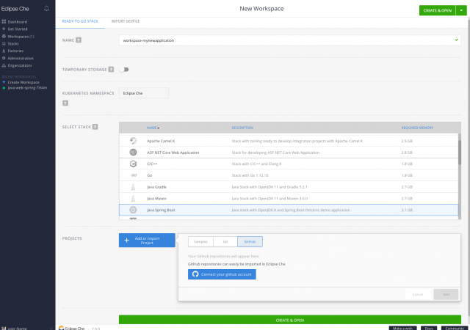
Task: Click the bottom green Create & Open button
Action: tap(290, 320)
